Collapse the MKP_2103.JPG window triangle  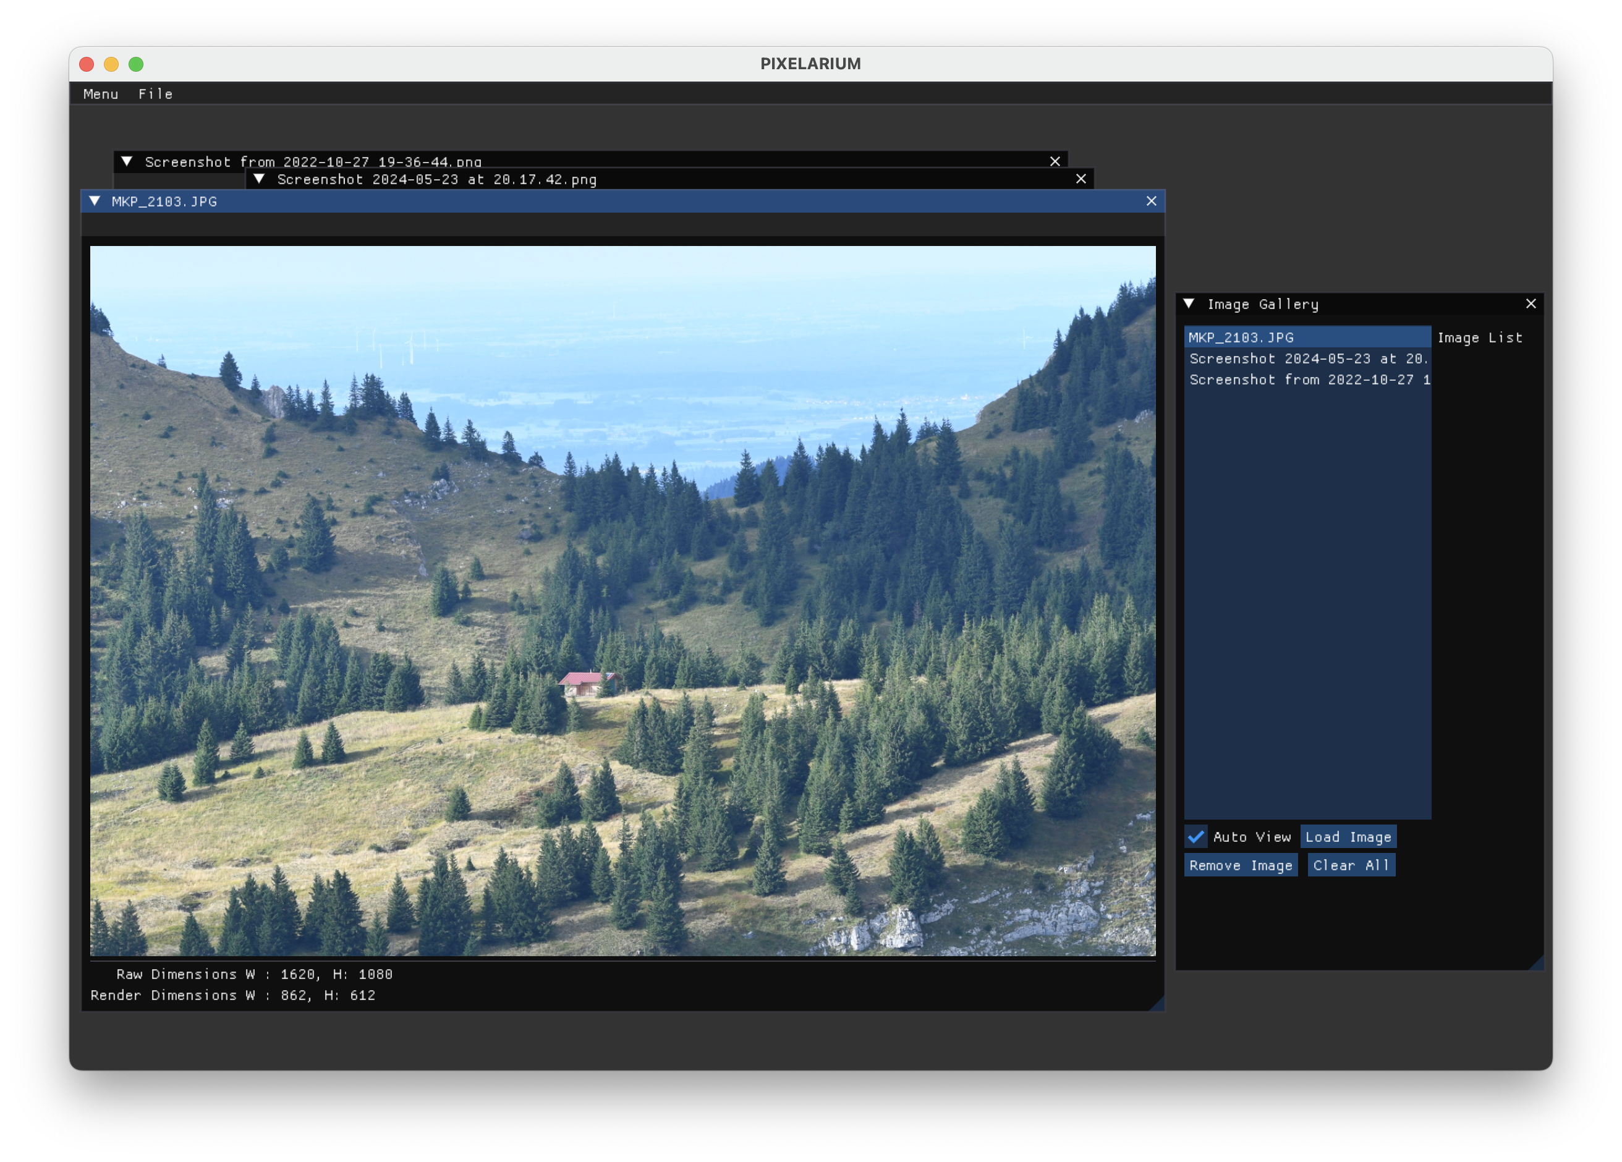(95, 201)
